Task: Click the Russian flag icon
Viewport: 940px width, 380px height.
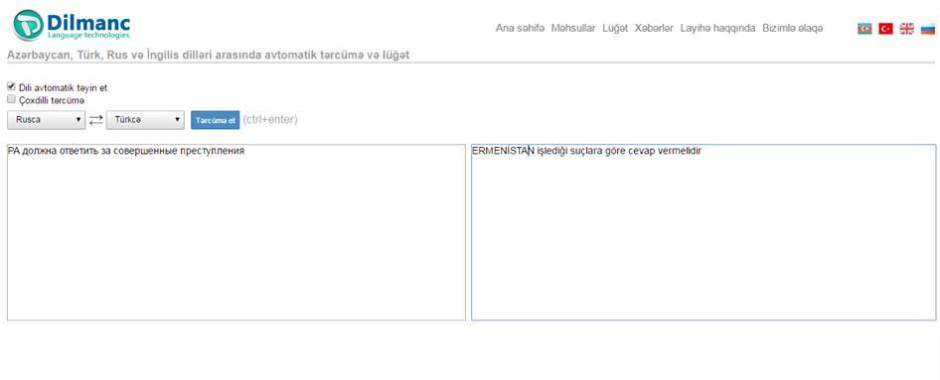Action: coord(927,28)
